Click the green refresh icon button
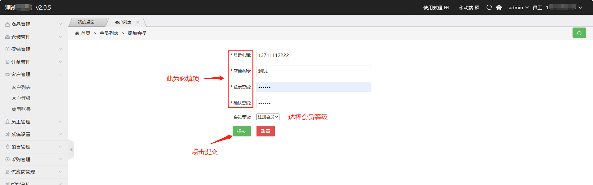The width and height of the screenshot is (593, 185). click(579, 33)
